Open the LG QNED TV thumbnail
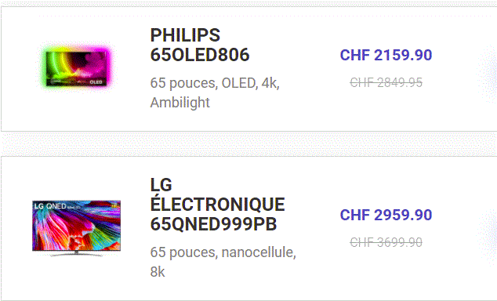 [x=76, y=228]
